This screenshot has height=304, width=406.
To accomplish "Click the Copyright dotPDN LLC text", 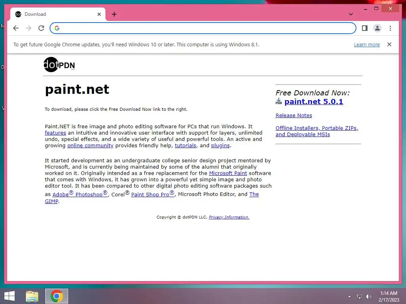I will [182, 217].
